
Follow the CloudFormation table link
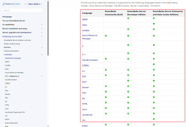[x=90, y=60]
